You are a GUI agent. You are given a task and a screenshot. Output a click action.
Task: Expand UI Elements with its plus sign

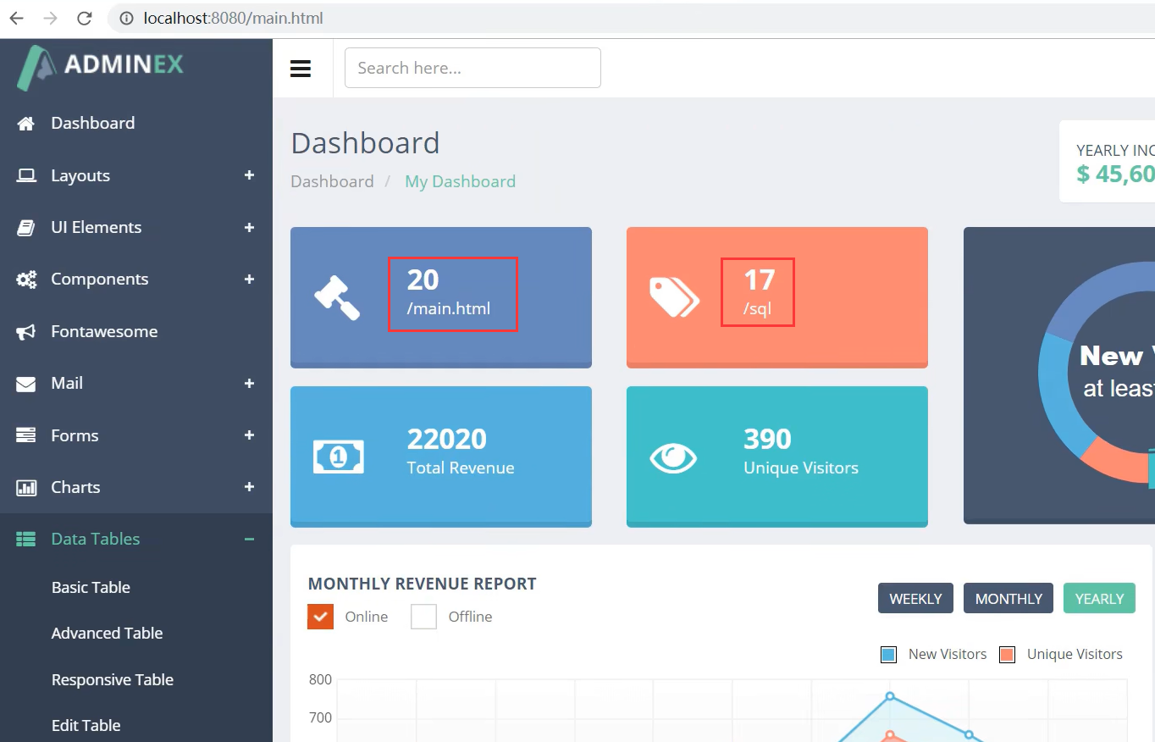point(249,227)
